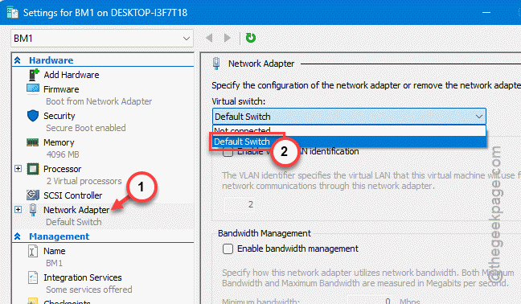This screenshot has height=304, width=521.
Task: Collapse the Management section chevron
Action: [17, 236]
